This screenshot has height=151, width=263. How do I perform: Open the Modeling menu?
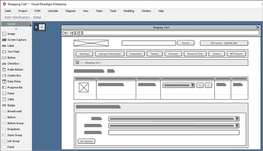[x=128, y=11]
